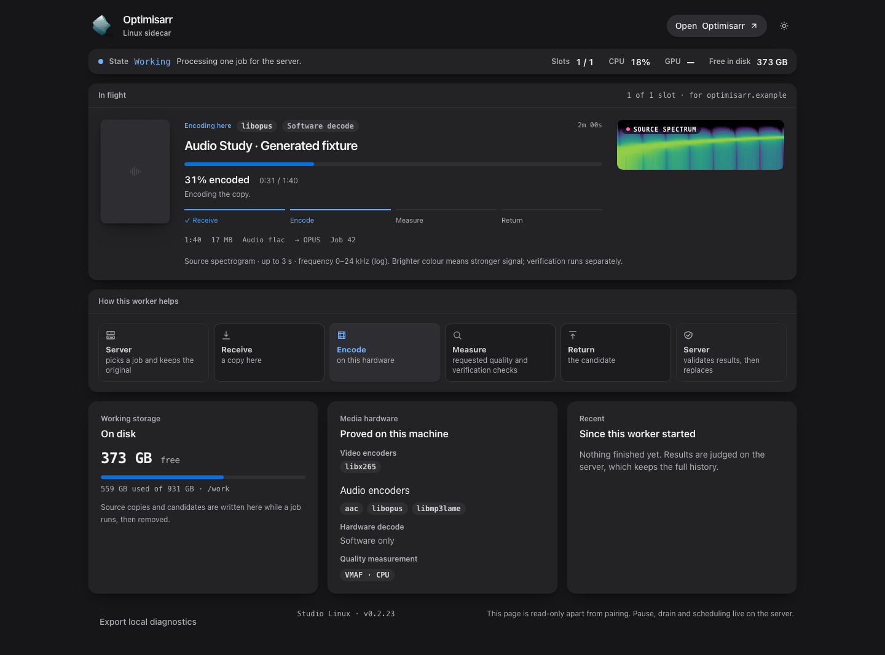Click the Optimisarr logo icon in the header
Screen dimensions: 885x655
click(101, 25)
